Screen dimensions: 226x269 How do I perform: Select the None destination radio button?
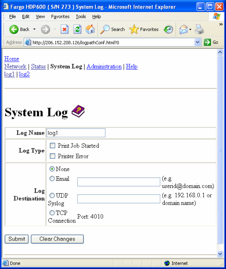coord(52,169)
